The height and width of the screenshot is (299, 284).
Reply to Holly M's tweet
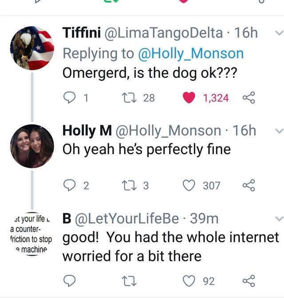[70, 185]
